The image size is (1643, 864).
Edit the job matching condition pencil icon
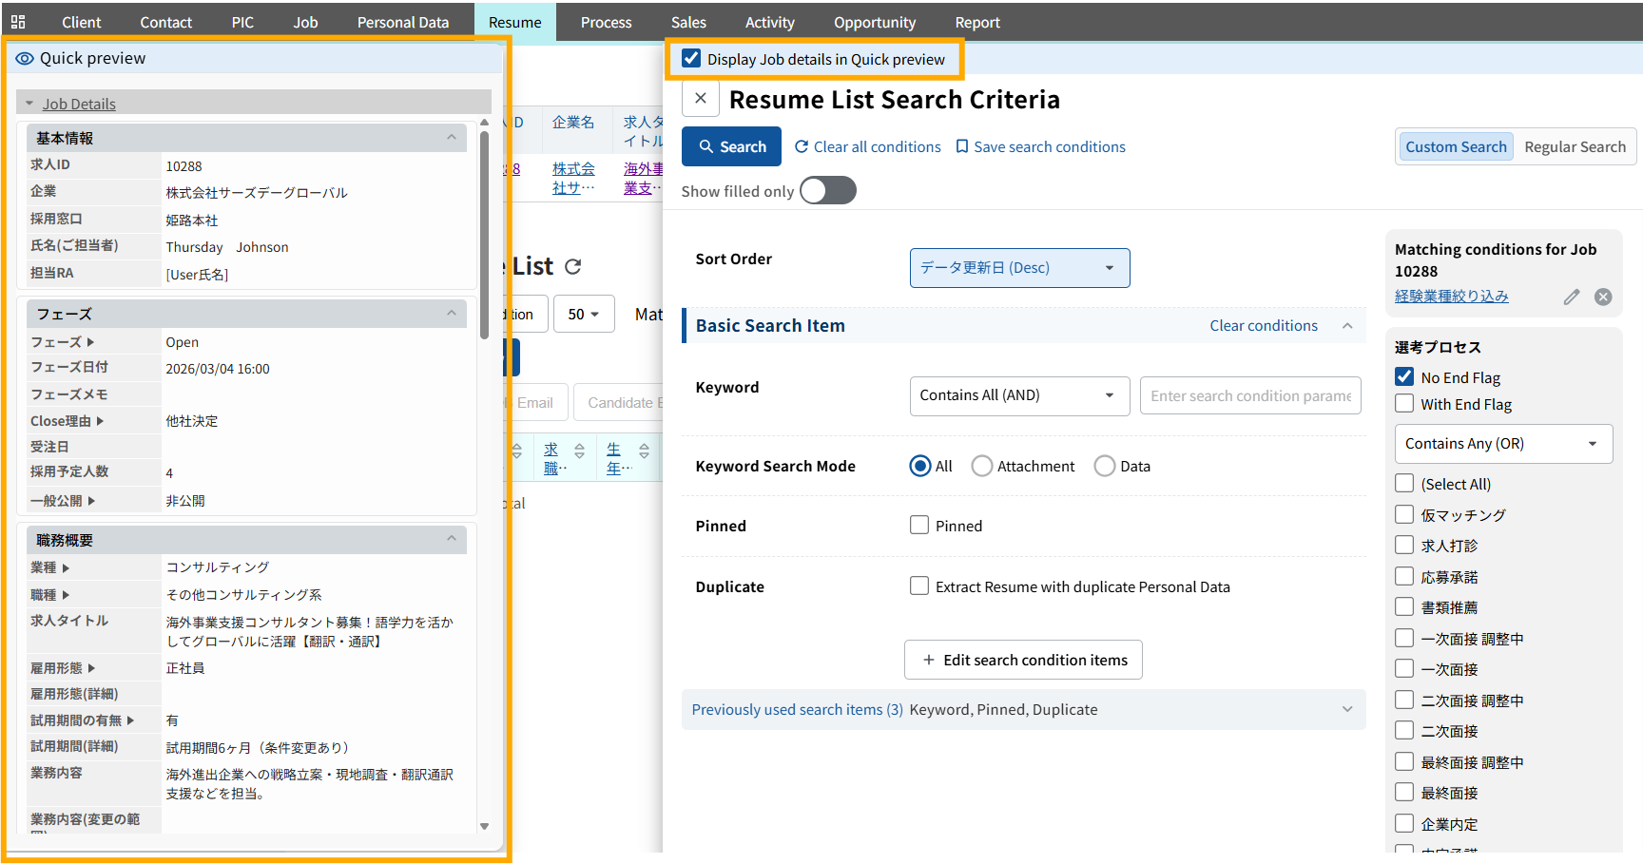pos(1572,297)
